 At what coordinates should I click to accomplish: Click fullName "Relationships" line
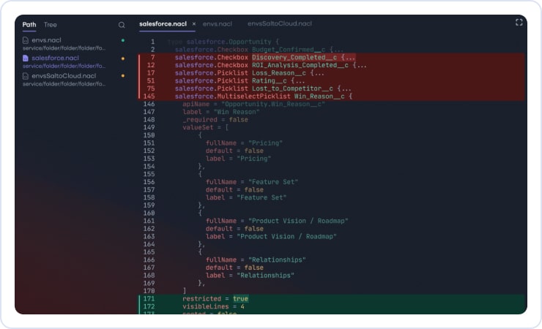pos(256,260)
